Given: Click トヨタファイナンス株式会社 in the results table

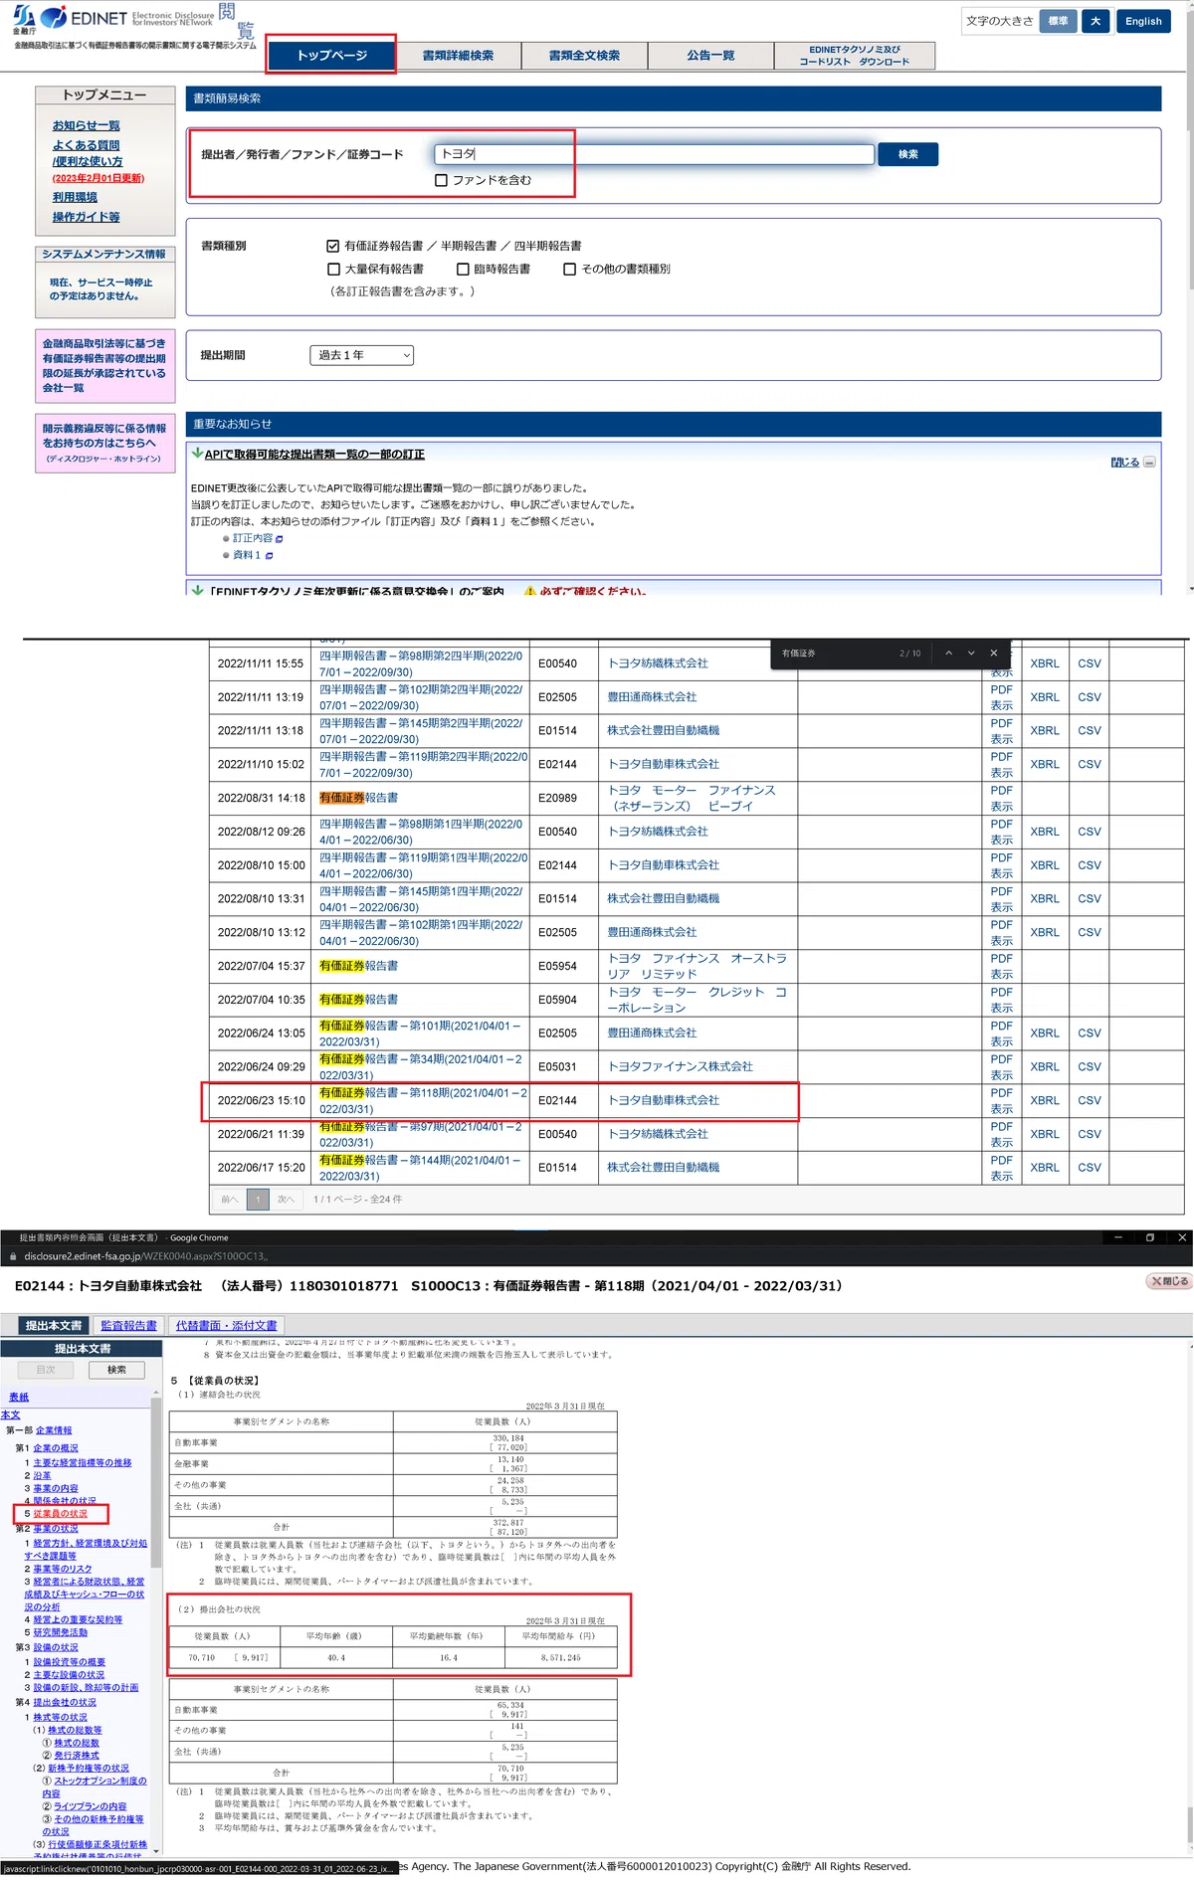Looking at the screenshot, I should [681, 1066].
